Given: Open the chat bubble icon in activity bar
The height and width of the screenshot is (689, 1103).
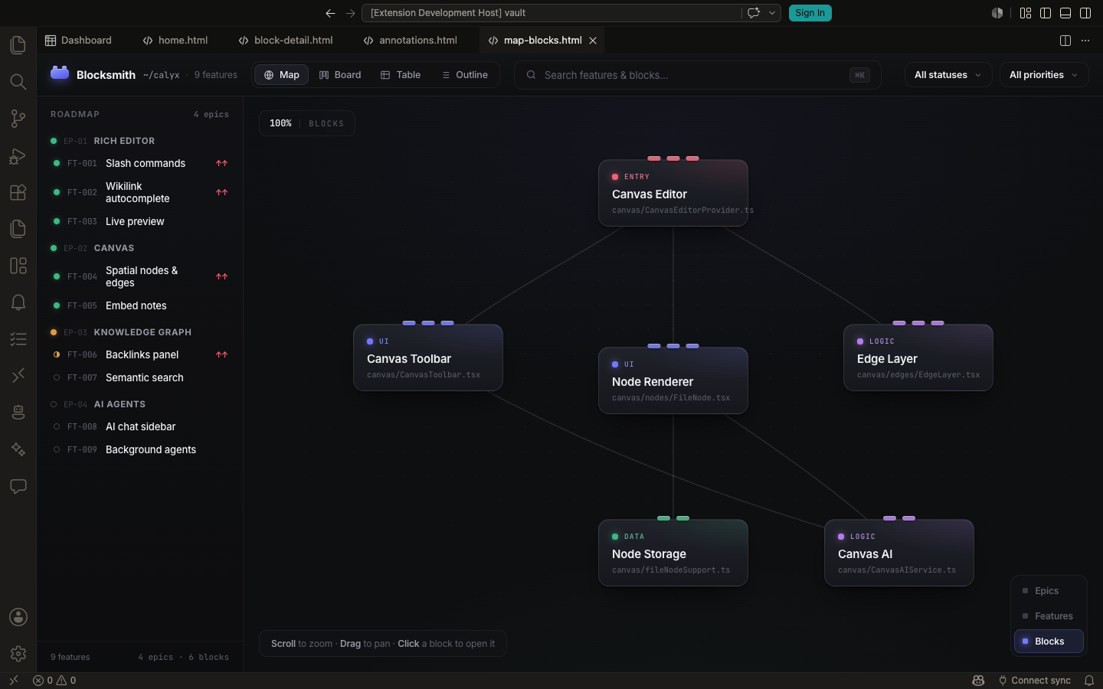Looking at the screenshot, I should 18,486.
